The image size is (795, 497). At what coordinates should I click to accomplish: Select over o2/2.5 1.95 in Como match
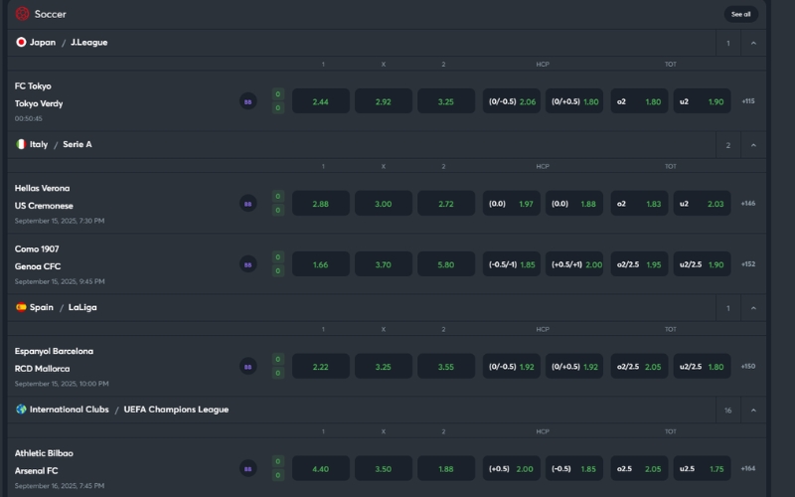[x=639, y=264]
